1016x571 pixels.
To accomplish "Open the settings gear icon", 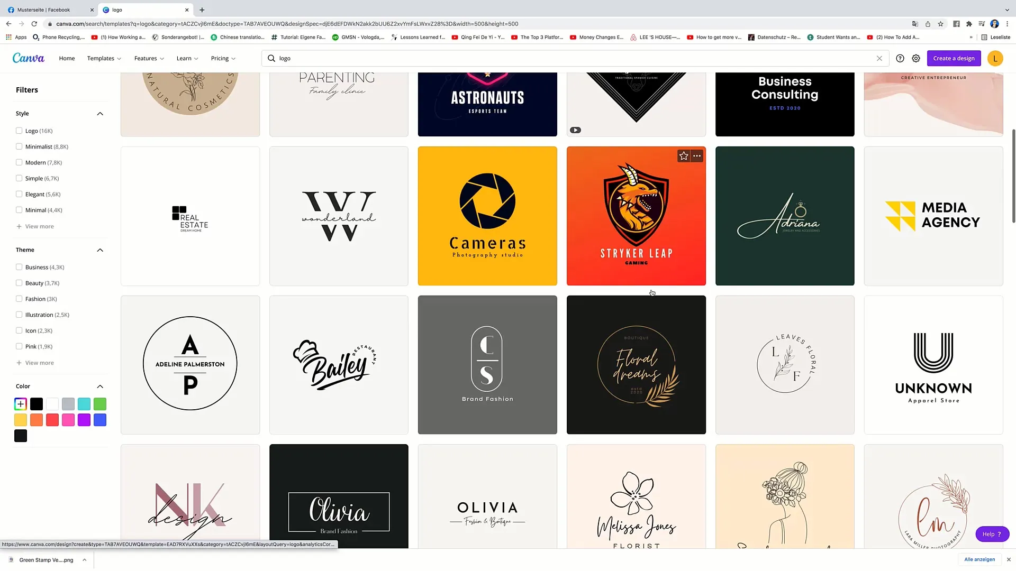I will 916,58.
